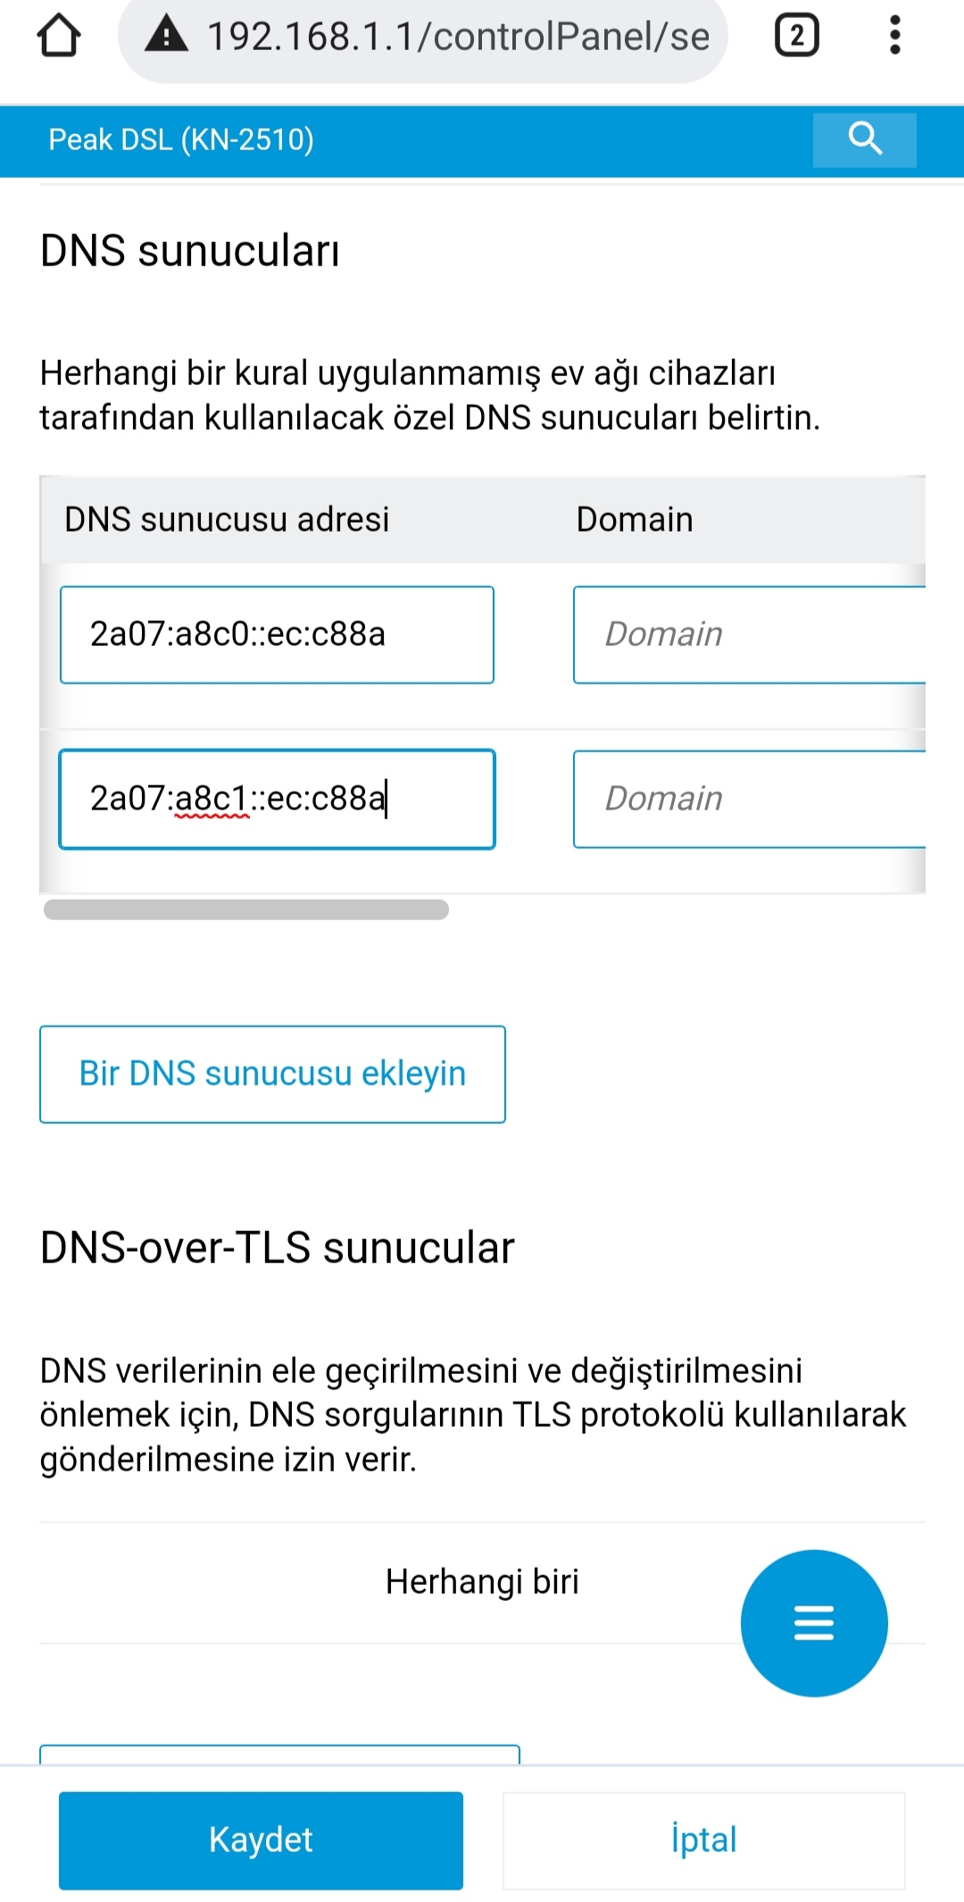This screenshot has height=1902, width=964.
Task: Click the Domain column header
Action: click(x=635, y=519)
